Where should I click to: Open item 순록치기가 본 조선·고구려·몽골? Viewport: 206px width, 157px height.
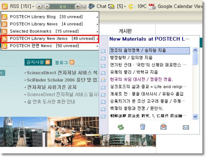[148, 101]
